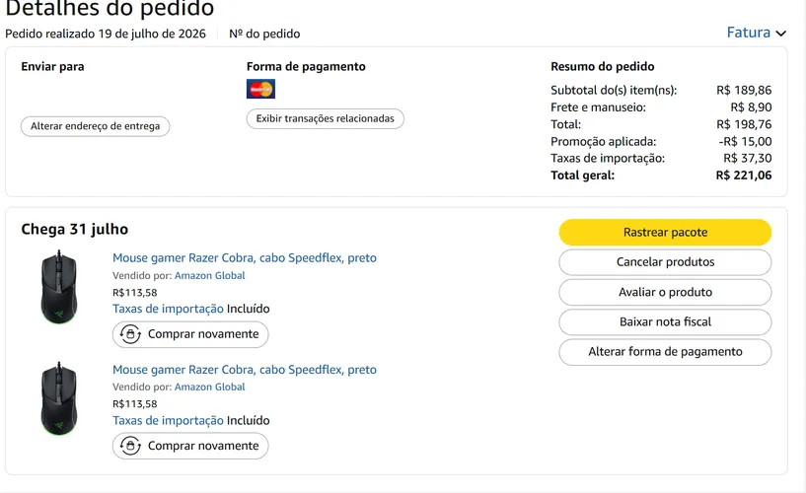
Task: Open the Fatura invoice link
Action: point(749,33)
